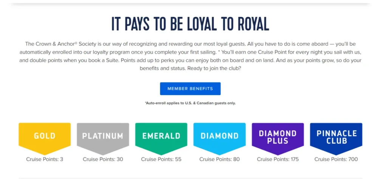Click the Member Benefits button
387x182 pixels.
pyautogui.click(x=190, y=89)
